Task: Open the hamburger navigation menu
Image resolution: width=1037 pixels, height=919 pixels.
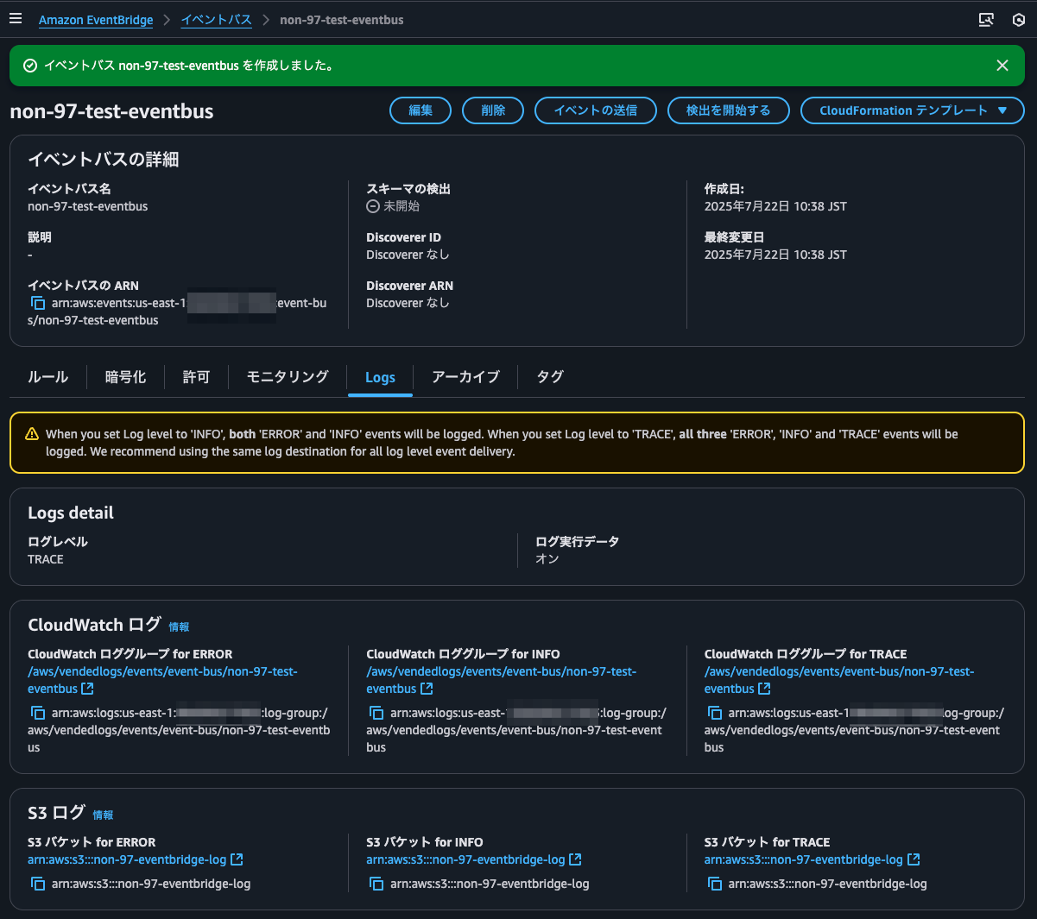Action: coord(16,19)
